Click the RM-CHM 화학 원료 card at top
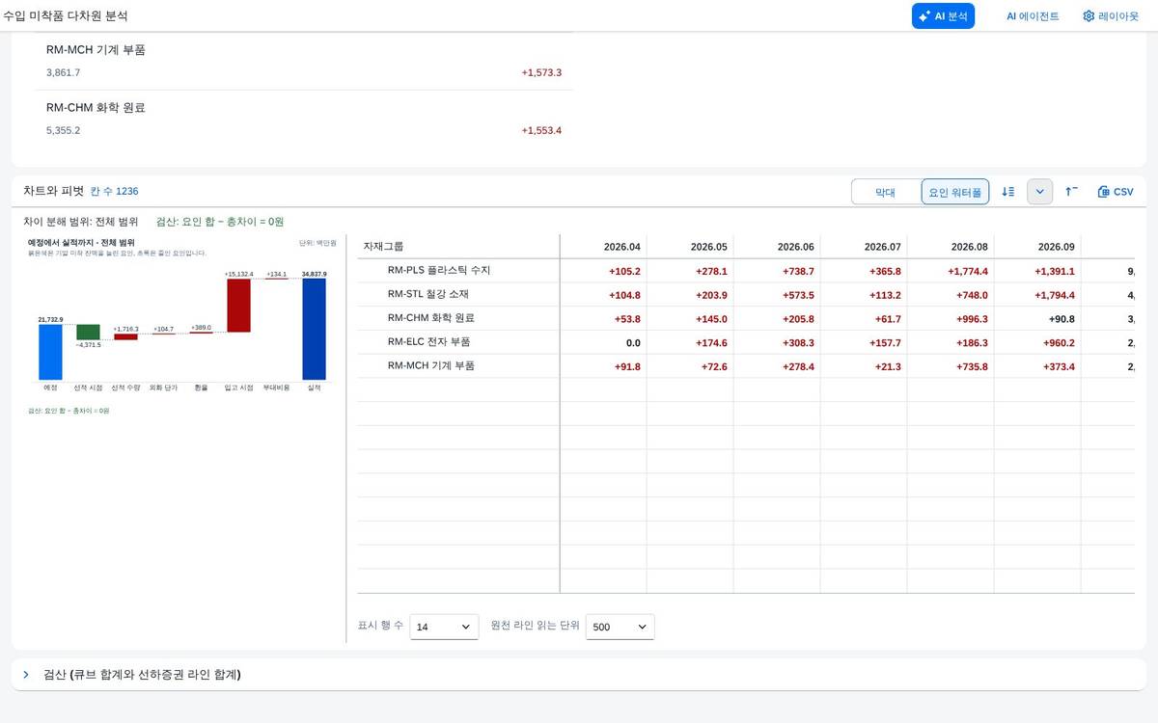 (x=304, y=119)
